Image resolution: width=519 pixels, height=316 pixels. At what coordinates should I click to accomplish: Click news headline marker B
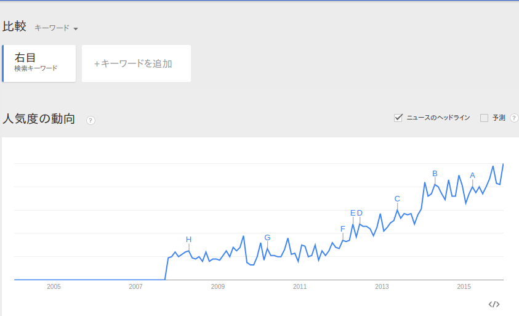pyautogui.click(x=435, y=173)
